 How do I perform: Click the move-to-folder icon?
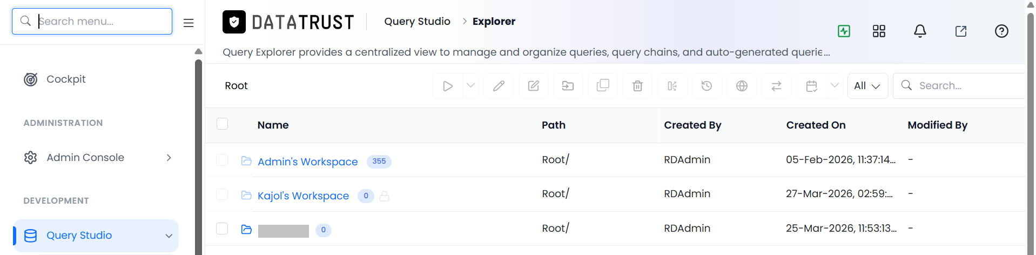568,86
